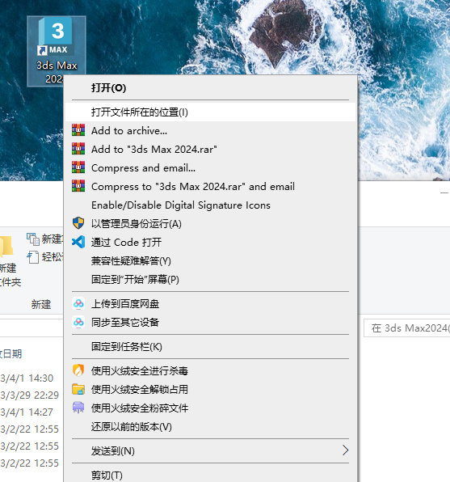The width and height of the screenshot is (450, 482).
Task: Click WinRAR icon beside Add to "3ds Max 2024.rar"
Action: pos(78,149)
